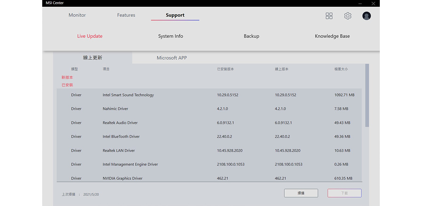Click the 49.36 MB file size

342,137
